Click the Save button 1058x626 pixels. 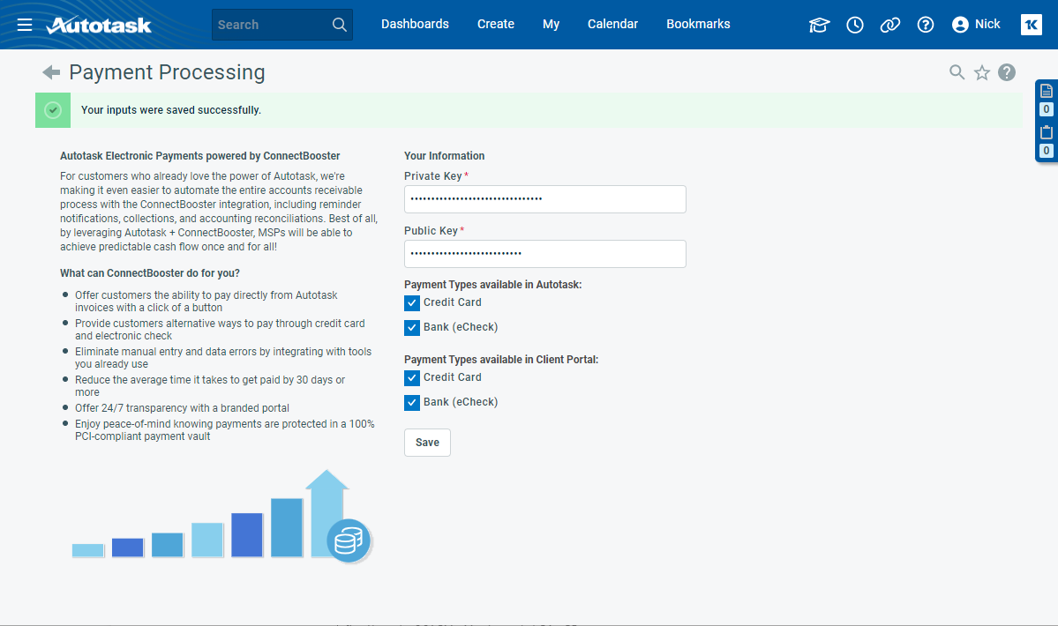pos(427,443)
